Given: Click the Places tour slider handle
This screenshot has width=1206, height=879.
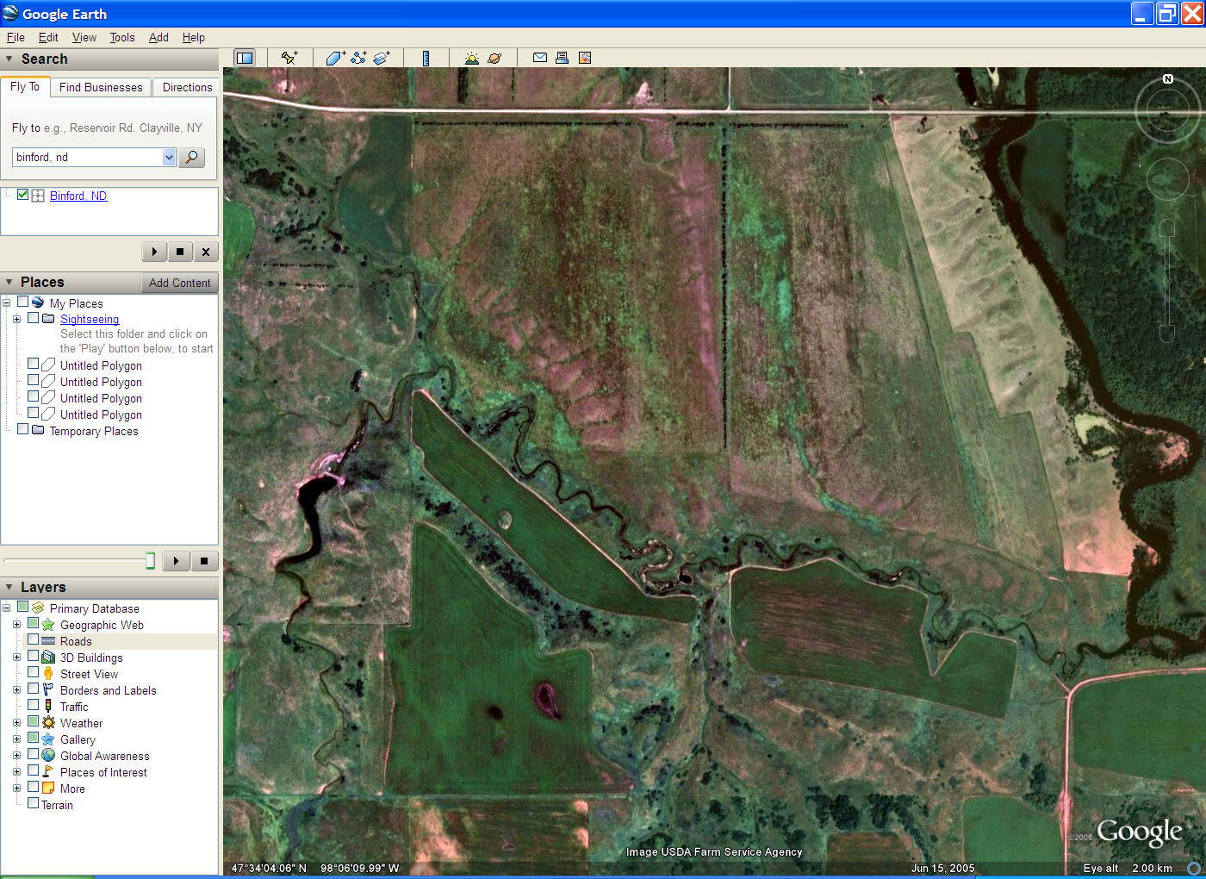Looking at the screenshot, I should coord(150,561).
